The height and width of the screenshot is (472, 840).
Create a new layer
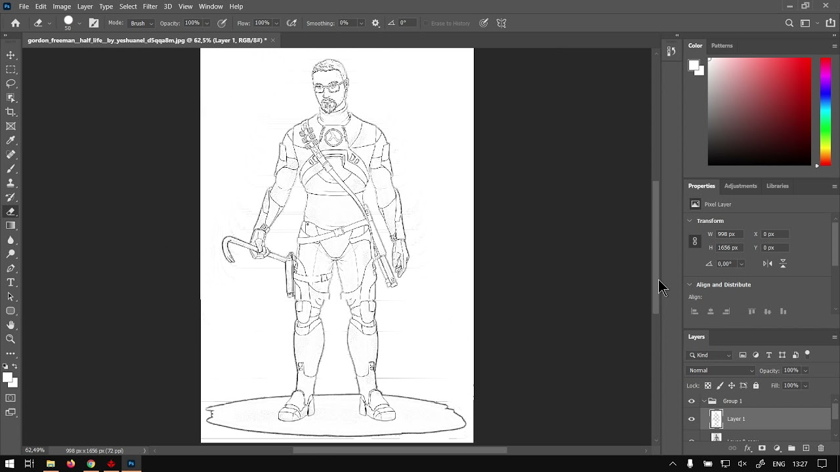point(806,448)
